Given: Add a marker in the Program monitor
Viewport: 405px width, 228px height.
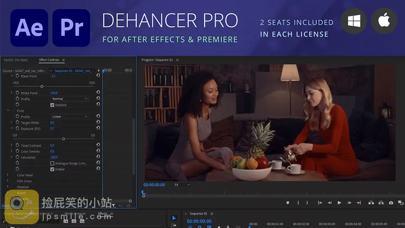Looking at the screenshot, I should click(x=287, y=203).
